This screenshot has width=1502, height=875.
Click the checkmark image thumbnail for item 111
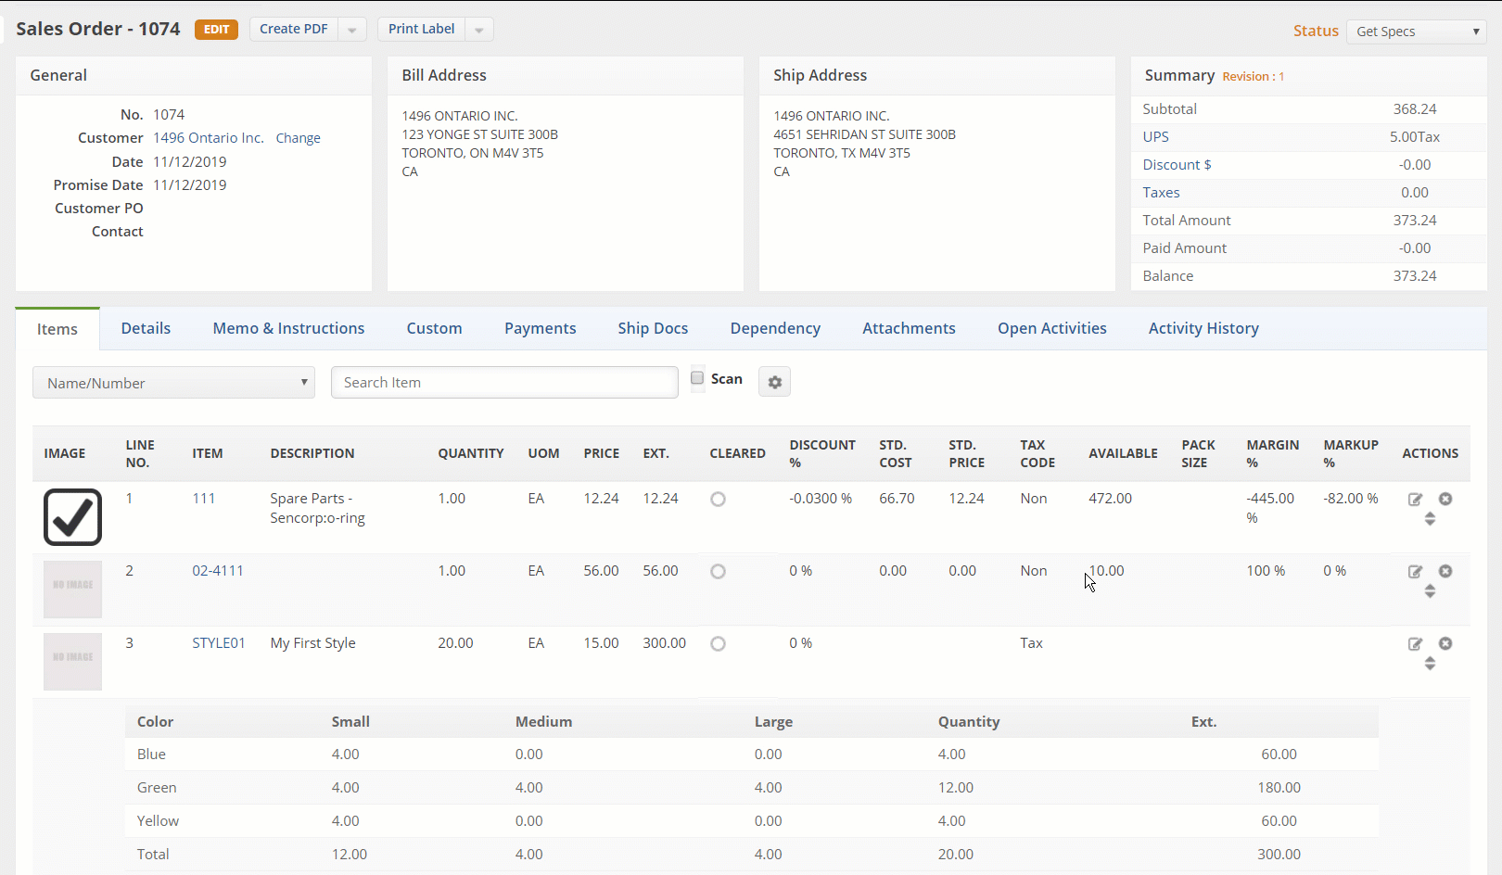click(72, 517)
